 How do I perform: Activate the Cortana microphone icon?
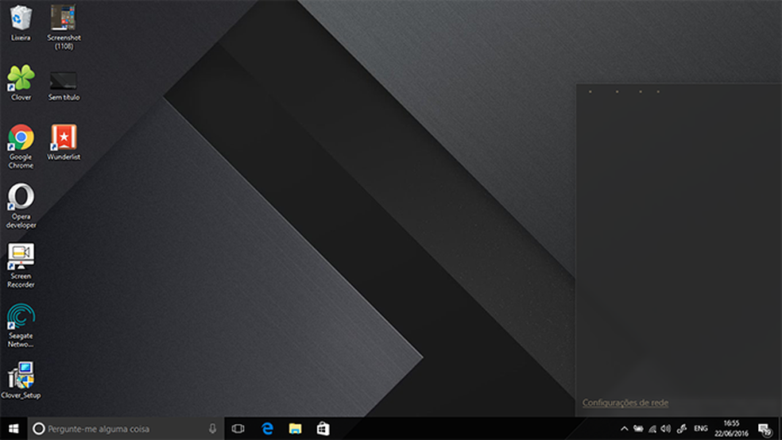pyautogui.click(x=212, y=429)
